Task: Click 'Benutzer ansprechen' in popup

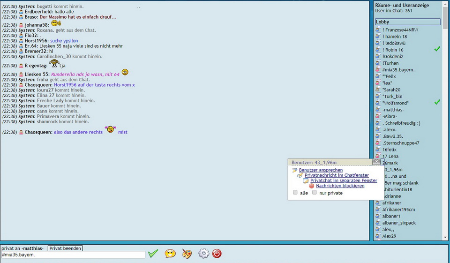Action: click(321, 170)
